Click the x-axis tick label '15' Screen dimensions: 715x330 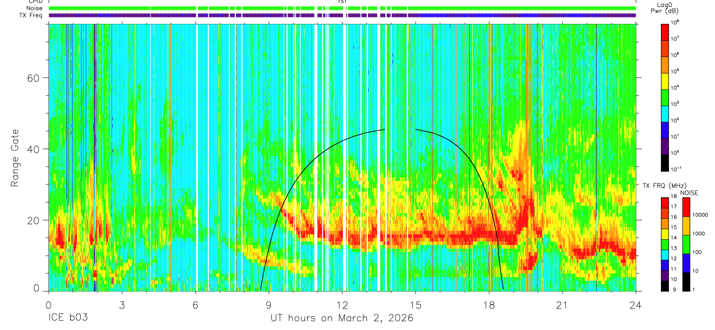pyautogui.click(x=416, y=304)
